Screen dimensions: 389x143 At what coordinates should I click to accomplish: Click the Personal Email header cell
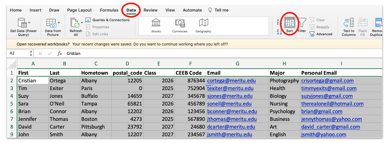(341, 73)
